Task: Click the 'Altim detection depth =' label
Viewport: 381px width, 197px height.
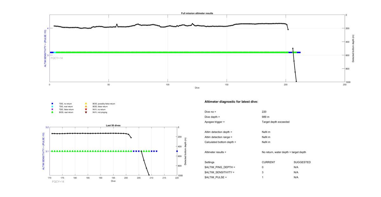Action: tap(218, 132)
